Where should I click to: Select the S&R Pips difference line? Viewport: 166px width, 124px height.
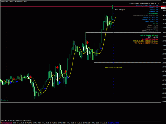coord(150,31)
